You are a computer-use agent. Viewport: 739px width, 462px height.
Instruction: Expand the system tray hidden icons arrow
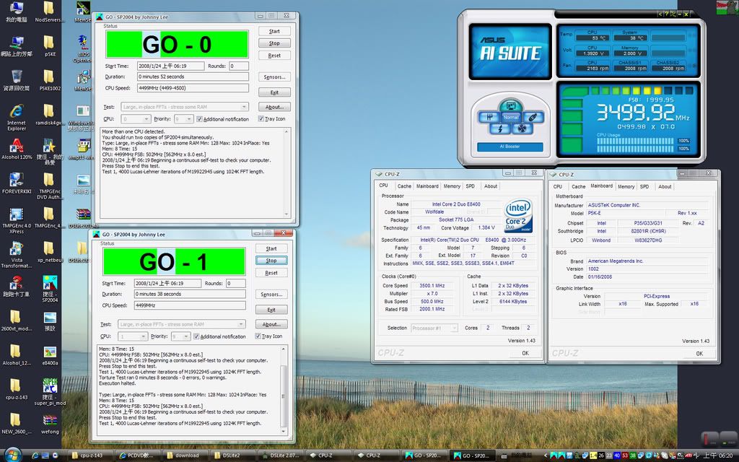(x=546, y=456)
